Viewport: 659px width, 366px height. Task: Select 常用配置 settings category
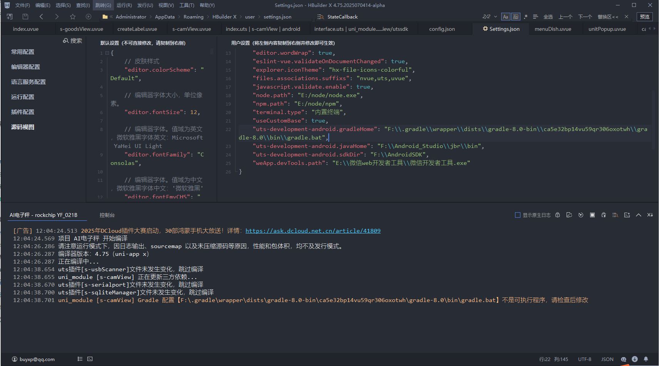point(23,52)
